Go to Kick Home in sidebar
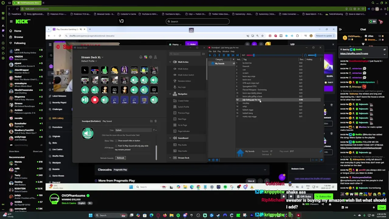This screenshot has height=219, width=389. click(18, 31)
